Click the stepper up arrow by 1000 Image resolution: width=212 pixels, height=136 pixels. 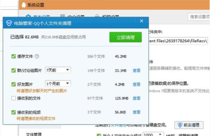click(x=160, y=134)
